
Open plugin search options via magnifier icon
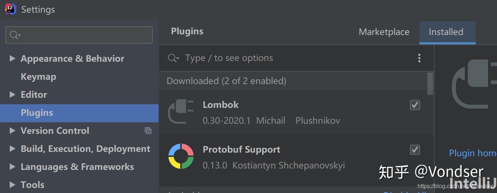(x=173, y=58)
